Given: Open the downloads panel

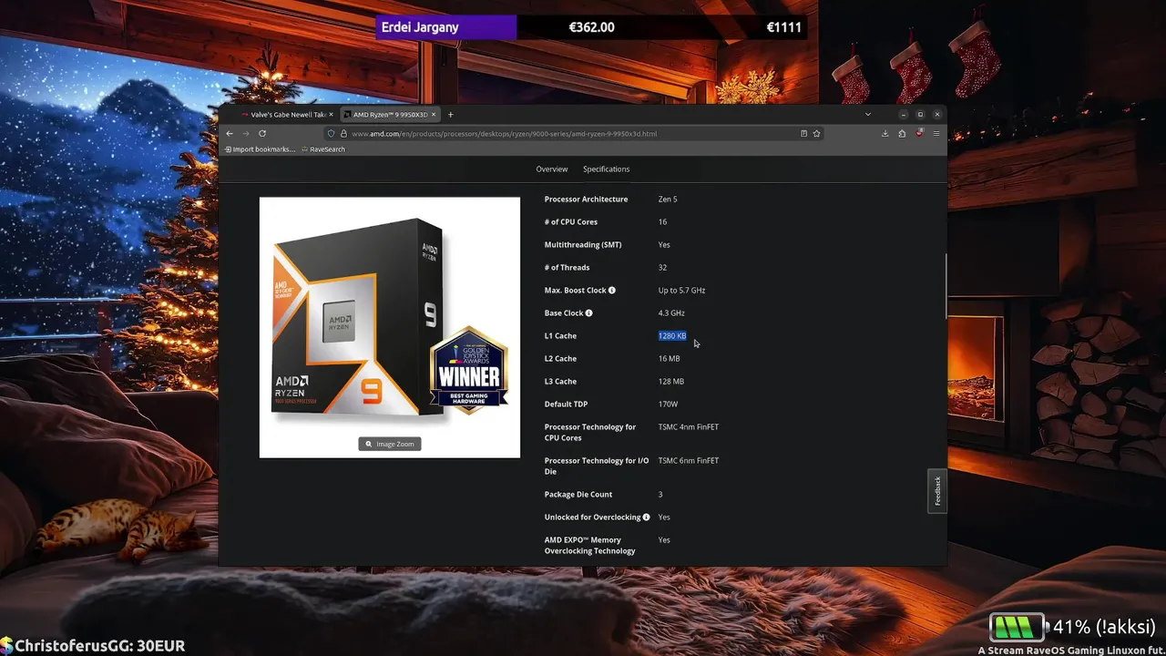Looking at the screenshot, I should 885,133.
